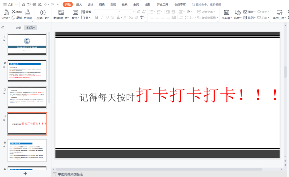
Task: Insert a text box (文本框)
Action: tap(226, 15)
